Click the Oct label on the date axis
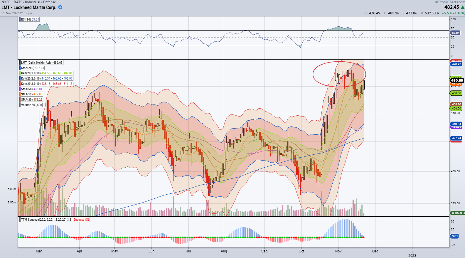 301,251
